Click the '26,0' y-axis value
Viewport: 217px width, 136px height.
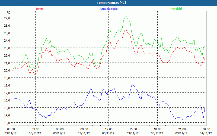(x=7, y=26)
